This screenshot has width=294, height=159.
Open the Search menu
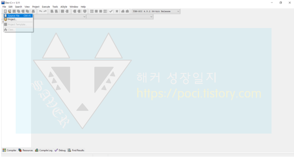tap(18, 7)
